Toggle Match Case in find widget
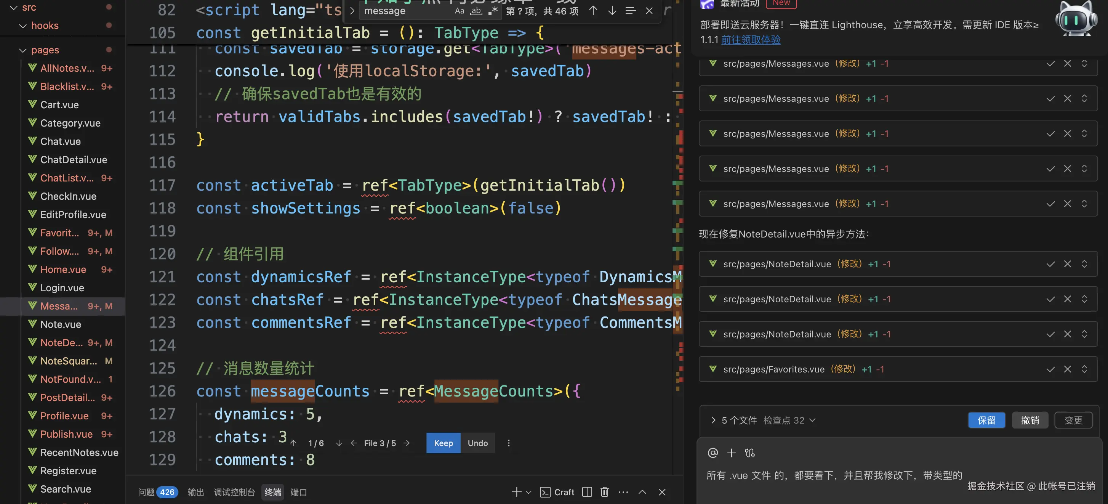The image size is (1108, 504). 460,11
